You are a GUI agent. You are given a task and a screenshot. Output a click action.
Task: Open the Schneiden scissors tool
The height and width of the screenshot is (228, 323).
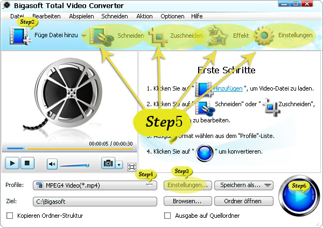point(101,36)
